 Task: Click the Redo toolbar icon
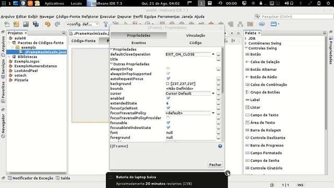(x=57, y=24)
